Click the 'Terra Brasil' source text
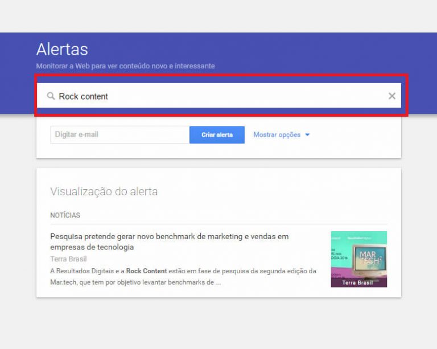This screenshot has width=437, height=349. click(x=68, y=259)
